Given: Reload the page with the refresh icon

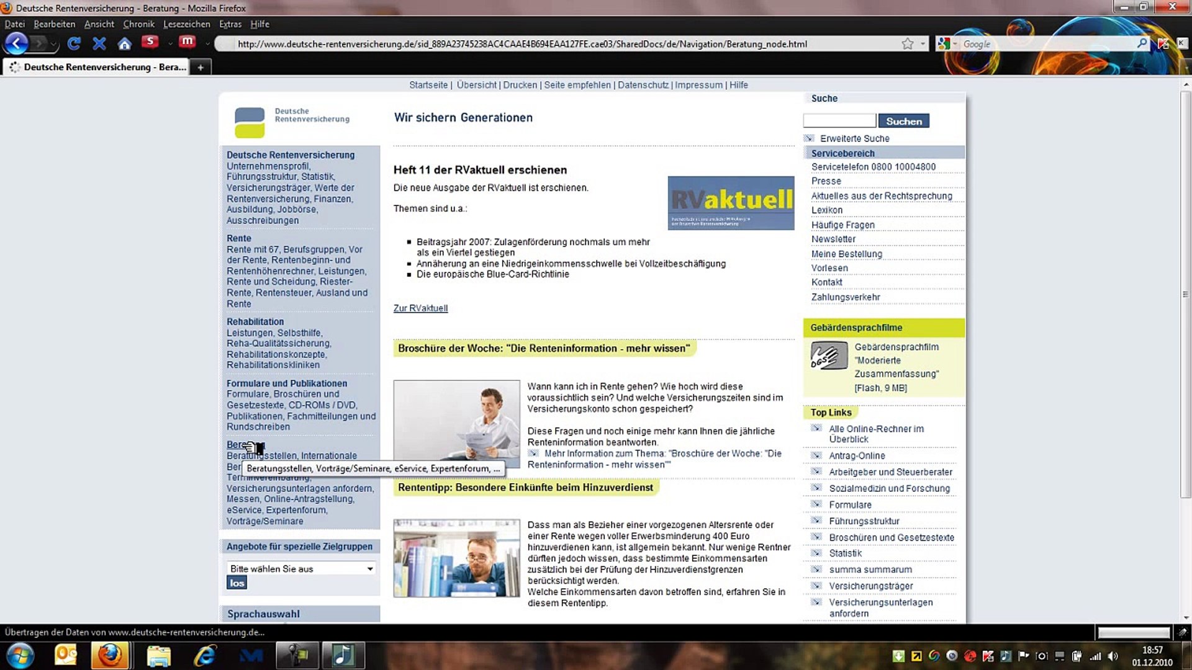Looking at the screenshot, I should (74, 43).
